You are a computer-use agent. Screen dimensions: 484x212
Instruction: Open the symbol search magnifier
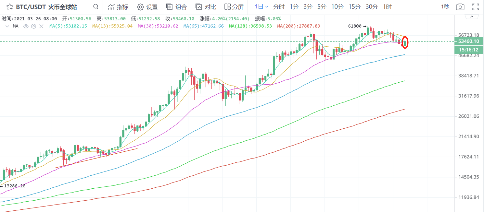(96, 6)
